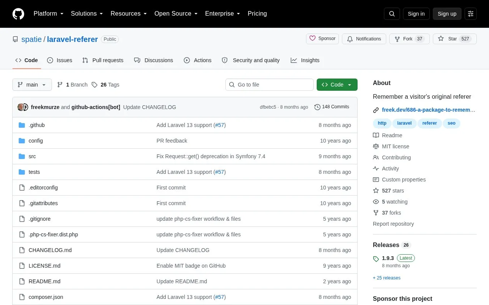
Task: Click the Sign up button
Action: pyautogui.click(x=447, y=14)
